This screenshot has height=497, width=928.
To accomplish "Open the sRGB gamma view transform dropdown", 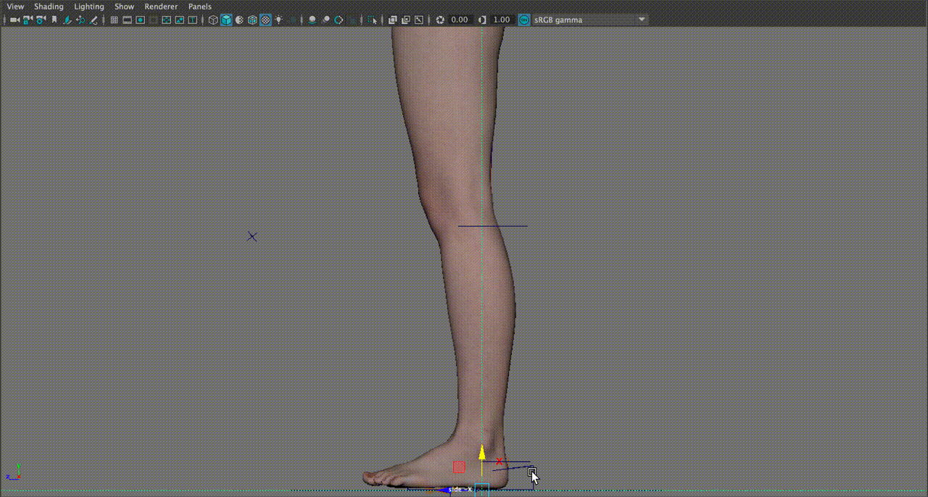I will click(x=587, y=20).
